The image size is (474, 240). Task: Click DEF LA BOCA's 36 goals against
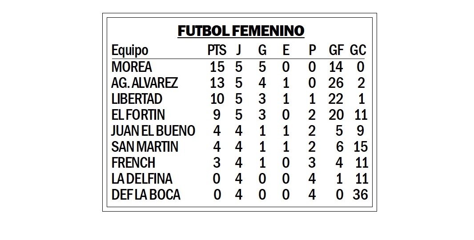click(360, 194)
